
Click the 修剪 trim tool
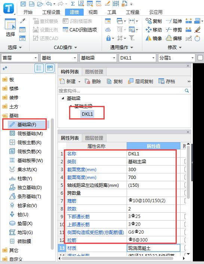174,30
